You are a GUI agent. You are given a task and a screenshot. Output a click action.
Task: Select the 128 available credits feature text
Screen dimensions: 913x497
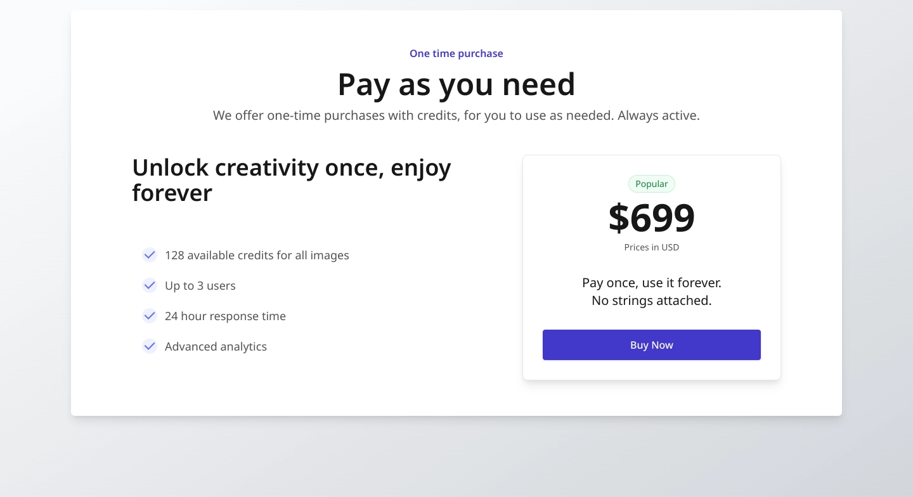click(257, 255)
